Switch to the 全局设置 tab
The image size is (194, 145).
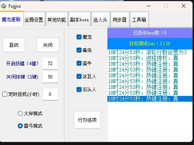[34, 19]
